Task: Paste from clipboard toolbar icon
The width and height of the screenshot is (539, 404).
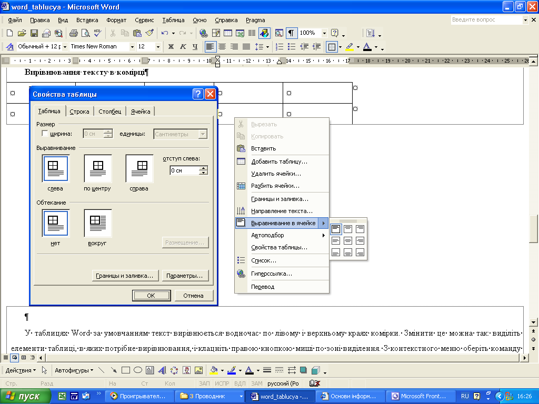Action: pyautogui.click(x=137, y=33)
